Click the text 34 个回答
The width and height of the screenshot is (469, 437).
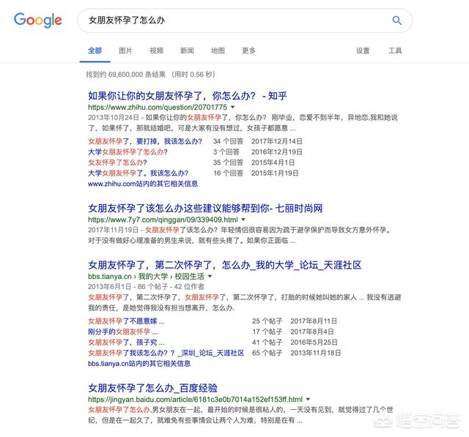228,141
